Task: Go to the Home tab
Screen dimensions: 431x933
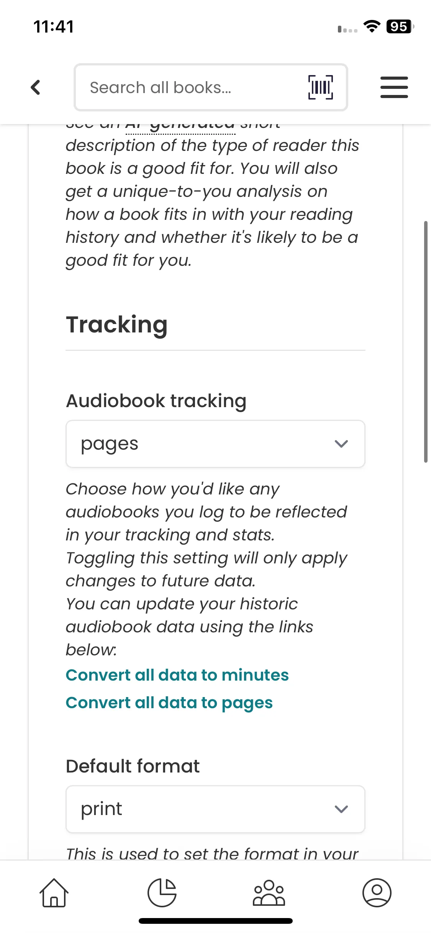Action: tap(54, 892)
